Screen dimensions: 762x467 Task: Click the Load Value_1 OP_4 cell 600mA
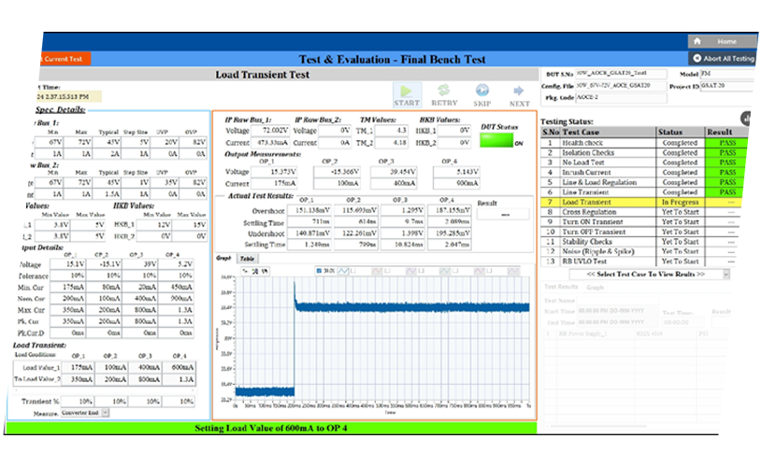click(x=180, y=367)
